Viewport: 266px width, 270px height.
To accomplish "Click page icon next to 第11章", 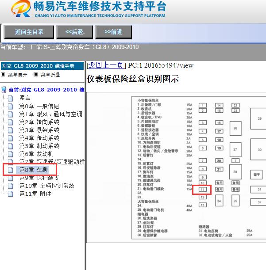I will tap(11, 194).
